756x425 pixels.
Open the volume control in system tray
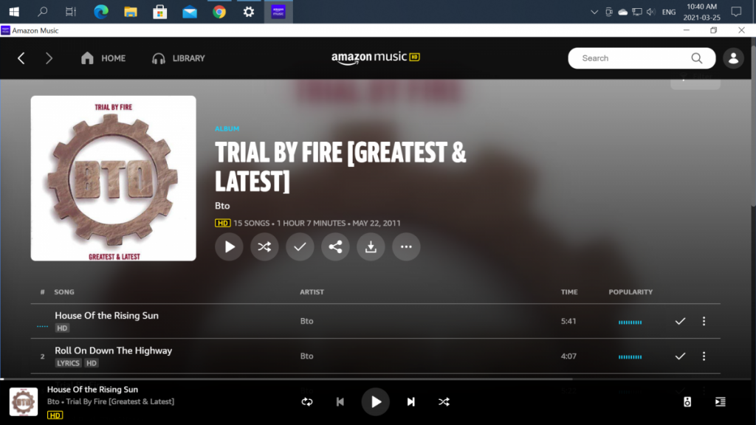point(651,12)
